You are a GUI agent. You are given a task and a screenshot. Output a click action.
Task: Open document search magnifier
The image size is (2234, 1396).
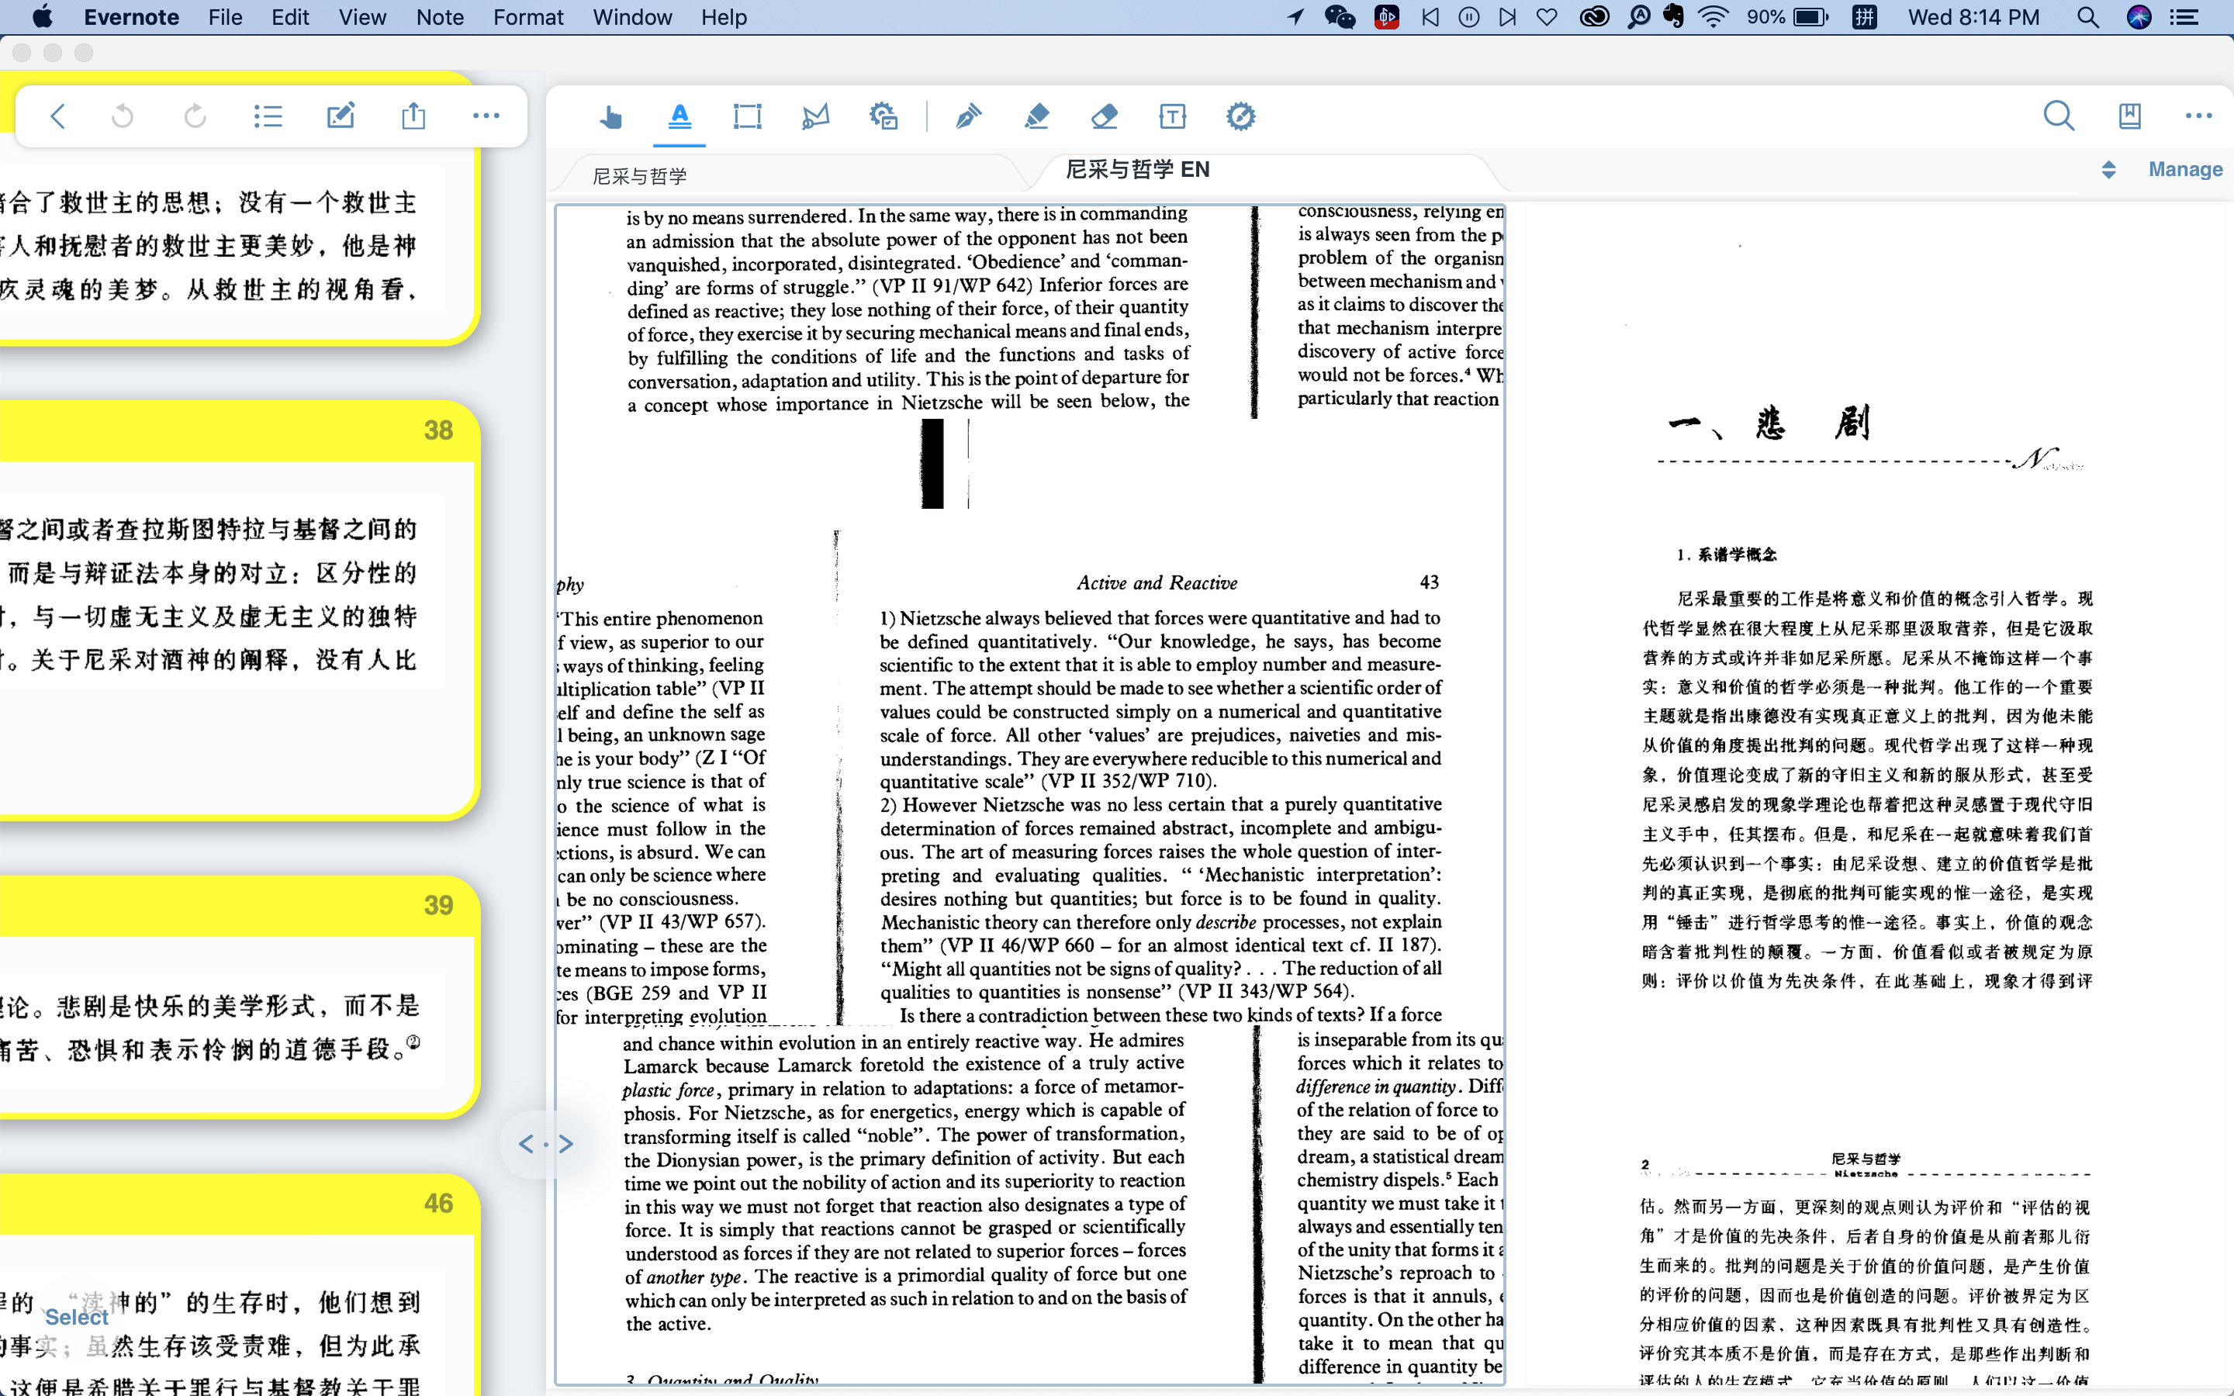click(2059, 116)
